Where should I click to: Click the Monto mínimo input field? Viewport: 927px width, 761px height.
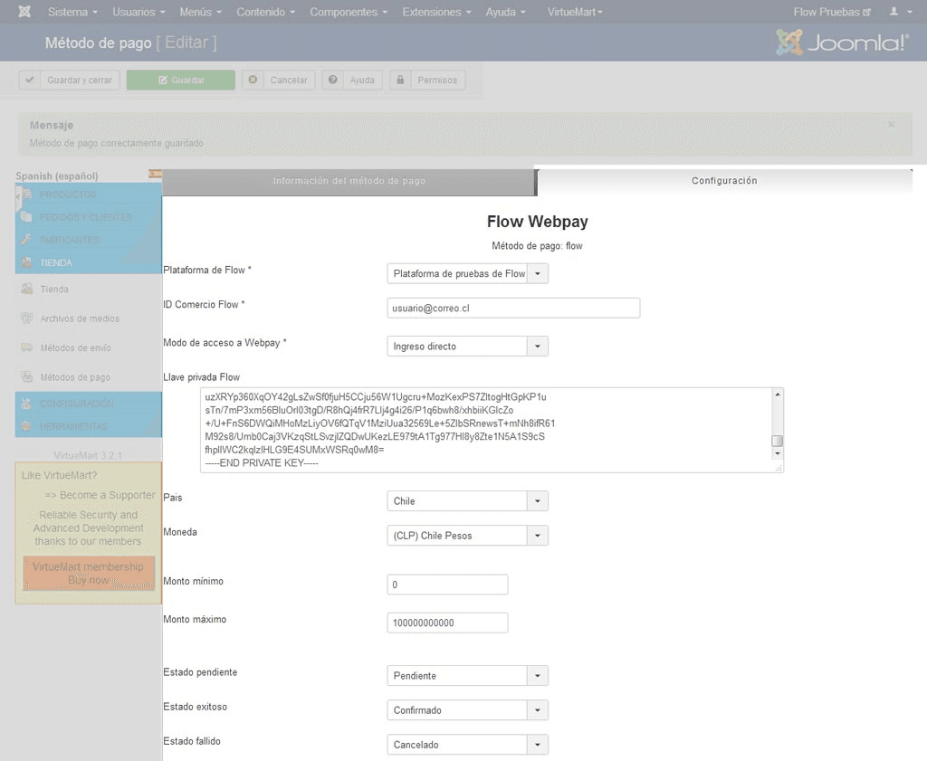[x=447, y=585]
